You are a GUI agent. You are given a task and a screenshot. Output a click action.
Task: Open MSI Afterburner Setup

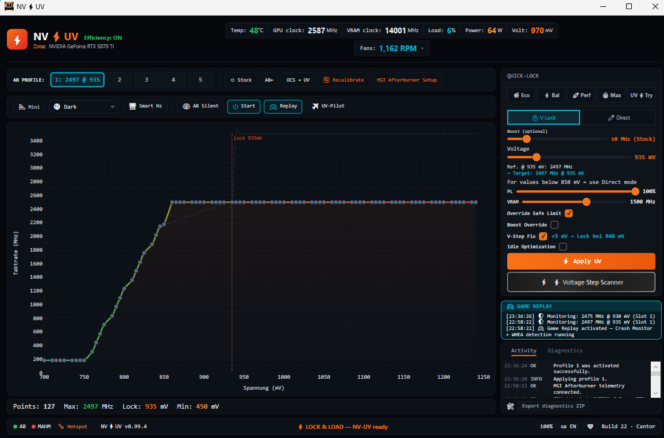click(x=407, y=80)
